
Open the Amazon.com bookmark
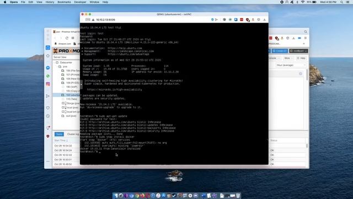[x=63, y=44]
